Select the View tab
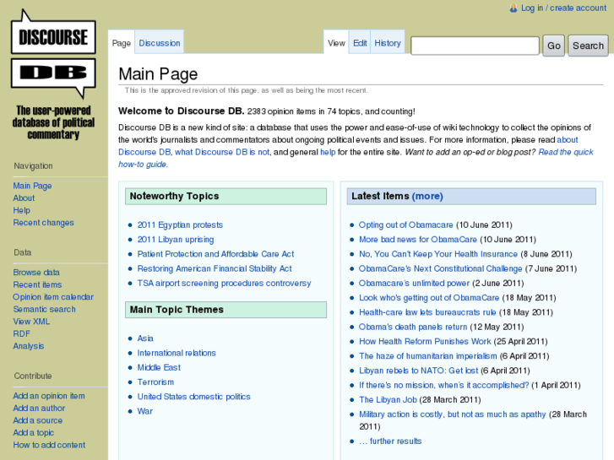The image size is (614, 460). pos(336,43)
